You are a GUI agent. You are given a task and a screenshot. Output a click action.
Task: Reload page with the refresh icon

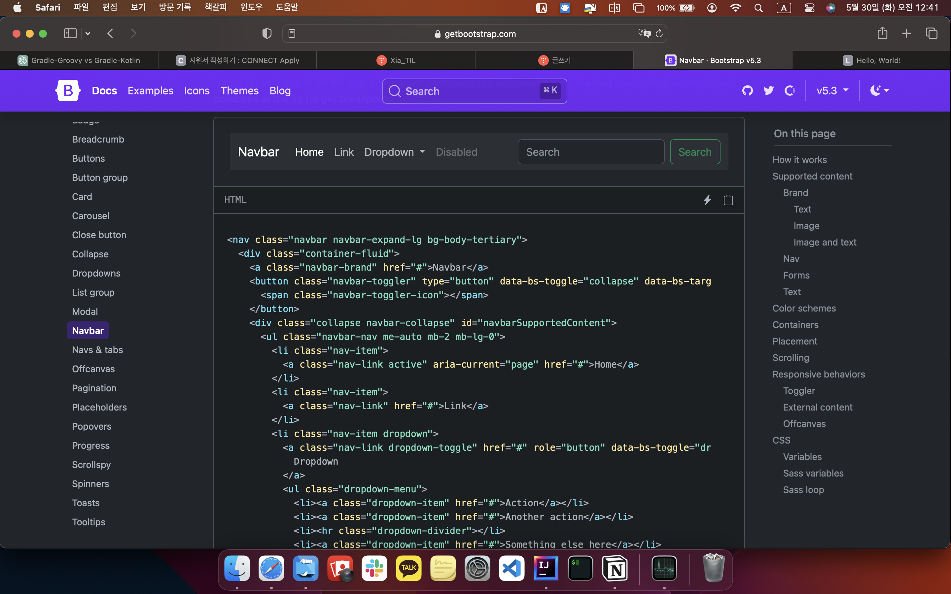coord(659,34)
